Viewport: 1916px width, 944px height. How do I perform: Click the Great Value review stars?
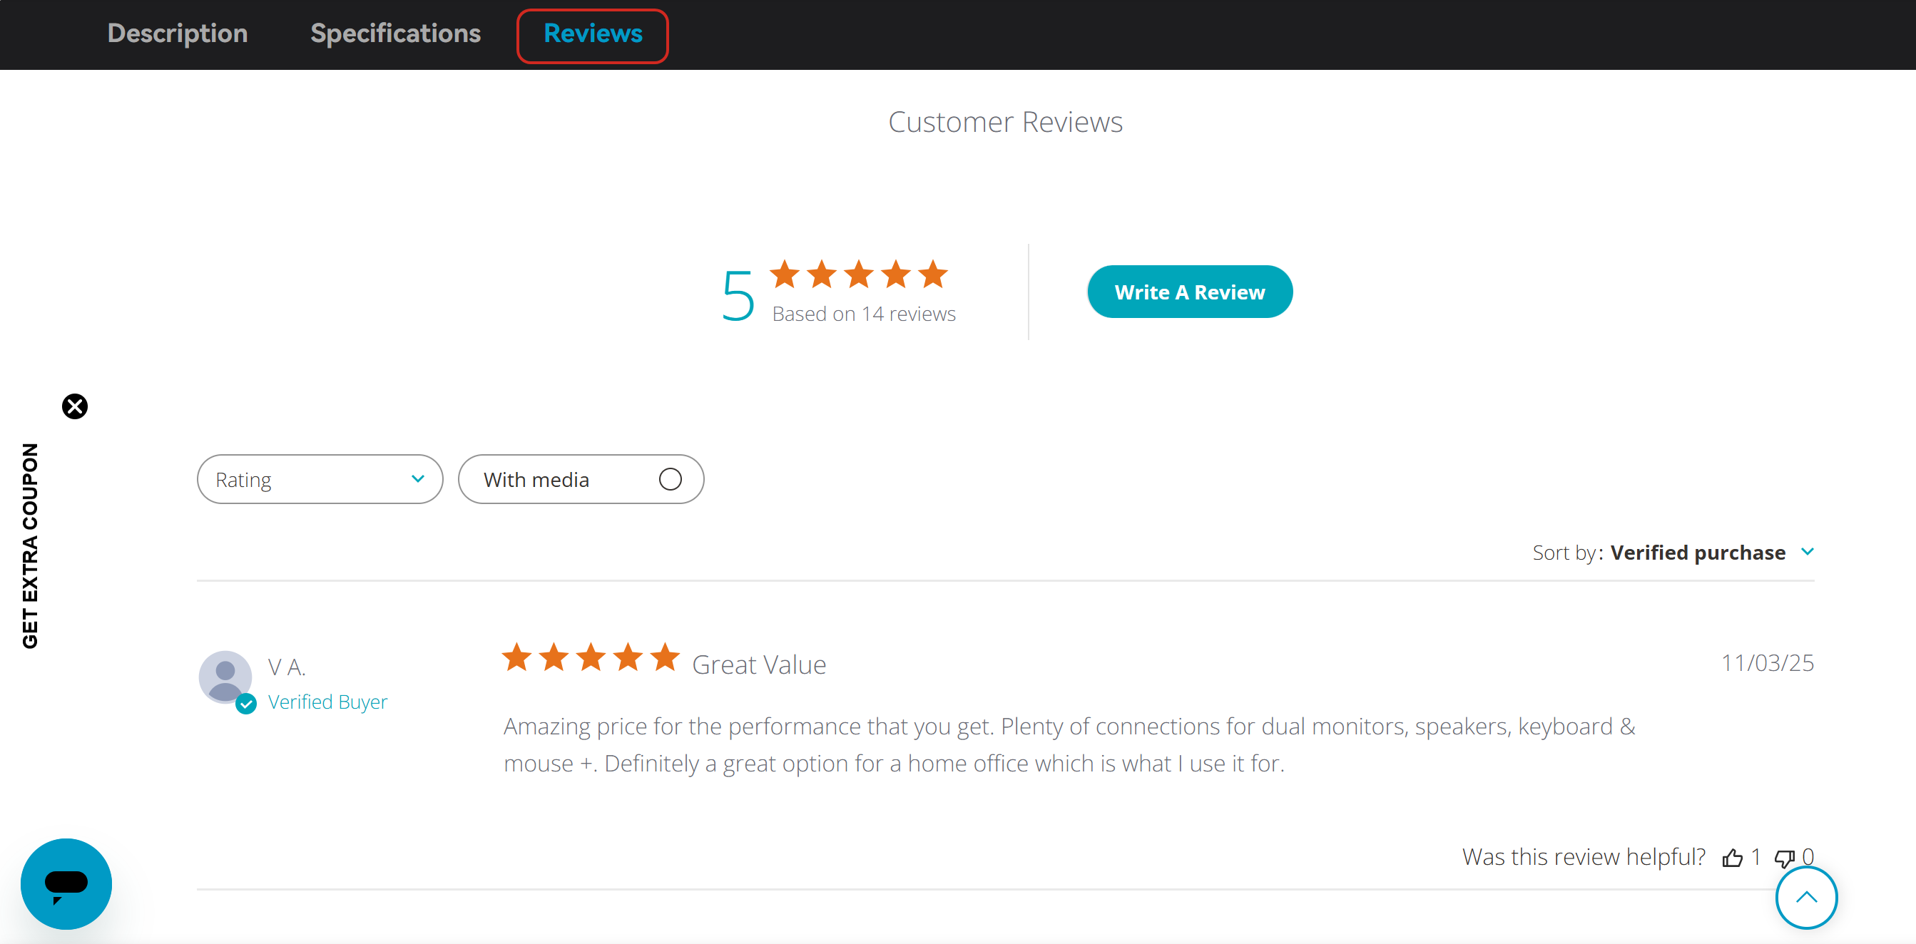pyautogui.click(x=591, y=658)
